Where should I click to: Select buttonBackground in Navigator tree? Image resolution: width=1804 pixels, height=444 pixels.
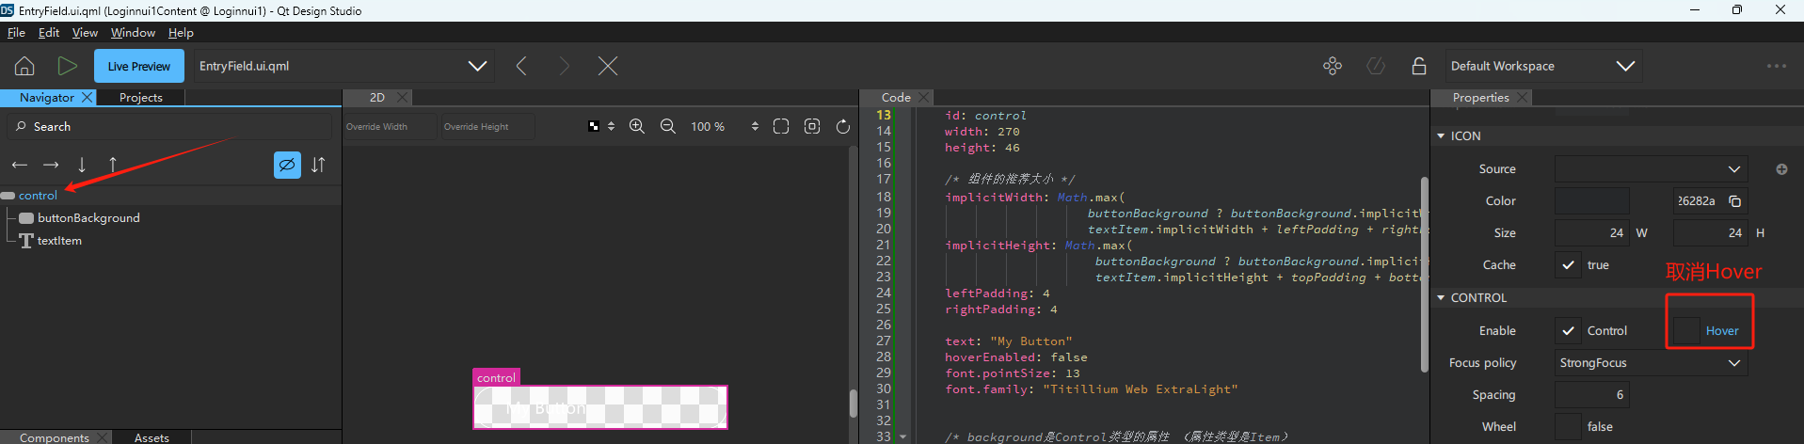pos(88,218)
